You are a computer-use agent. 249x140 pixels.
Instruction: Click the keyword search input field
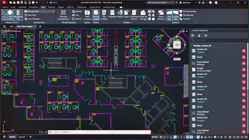(x=160, y=2)
